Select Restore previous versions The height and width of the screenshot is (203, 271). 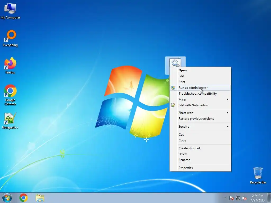pos(200,119)
